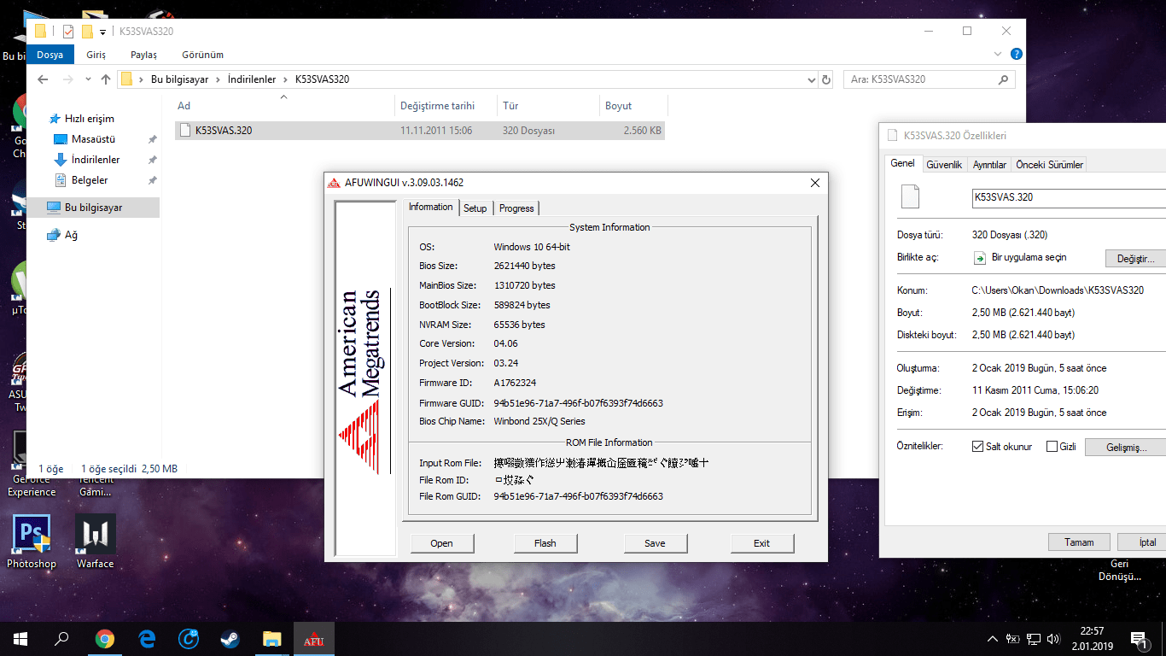The image size is (1166, 656).
Task: Sort files by Boyut column
Action: point(633,106)
